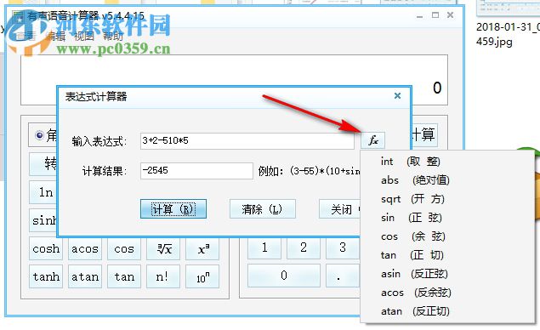This screenshot has width=540, height=330.
Task: Maximize the calculator main window
Action: [435, 15]
